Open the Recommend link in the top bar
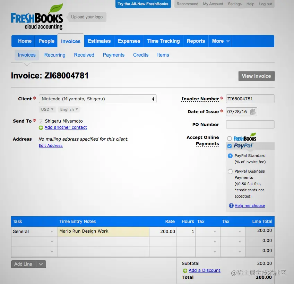The image size is (294, 284). coord(187,4)
